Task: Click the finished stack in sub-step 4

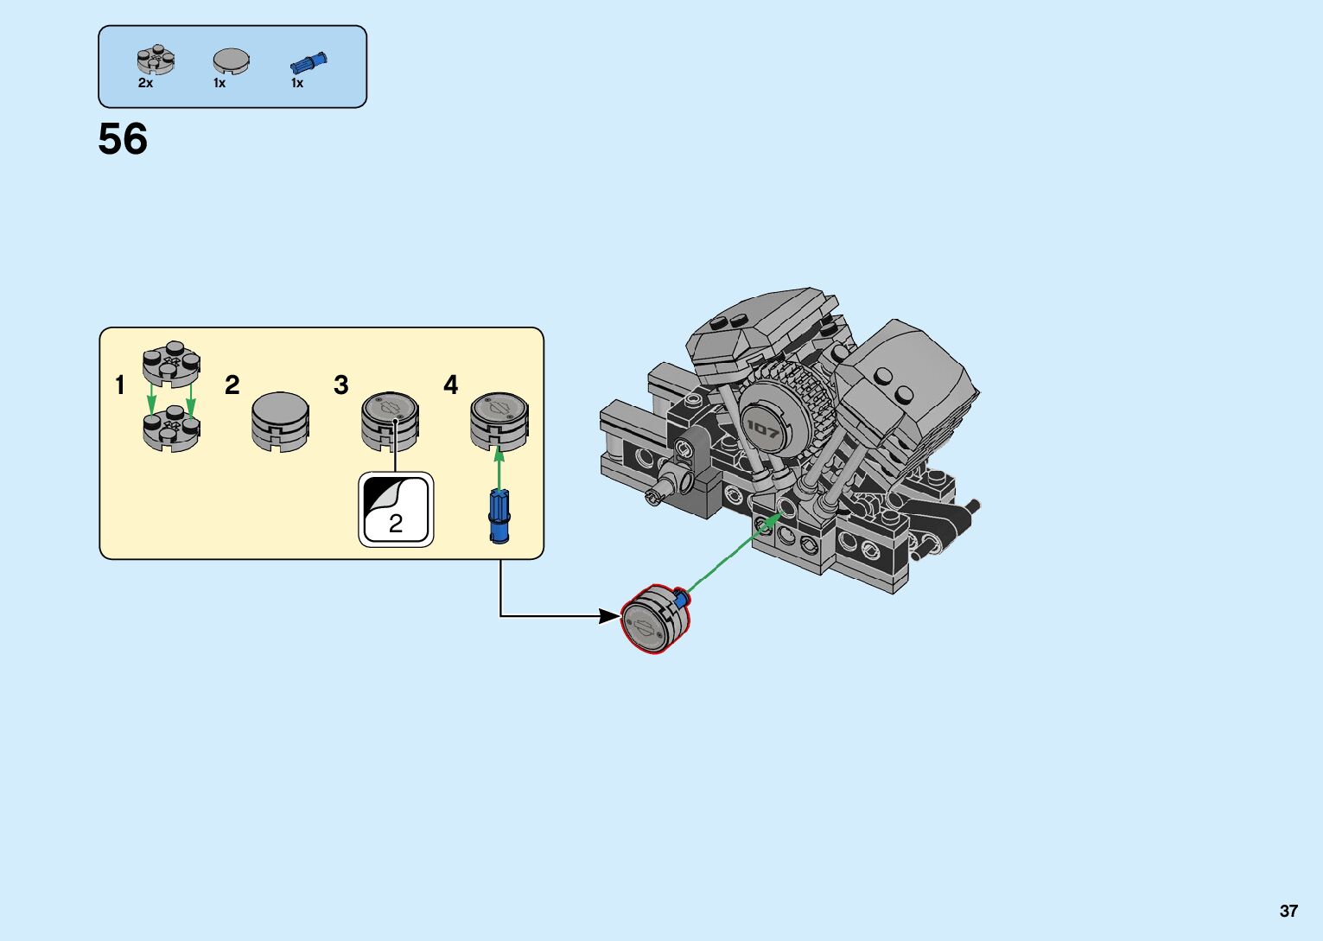Action: tap(499, 420)
